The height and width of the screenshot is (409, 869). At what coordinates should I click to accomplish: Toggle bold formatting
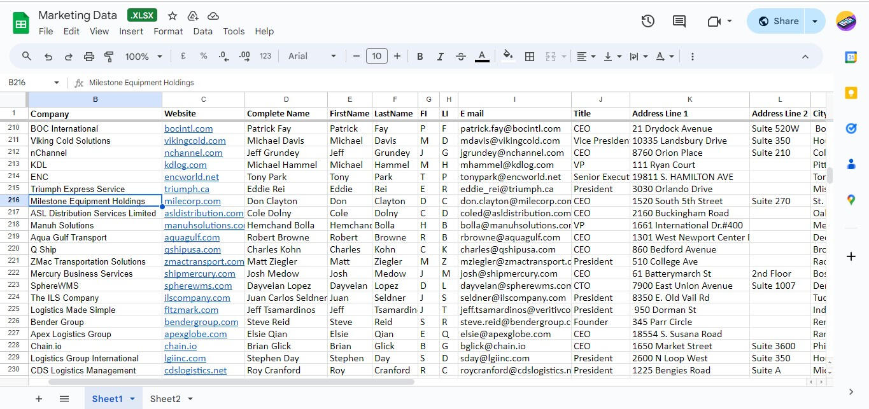tap(420, 56)
